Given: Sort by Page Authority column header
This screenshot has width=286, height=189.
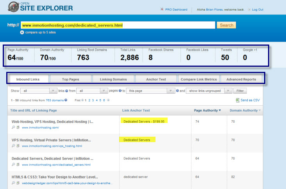Looking at the screenshot, I should [x=207, y=111].
